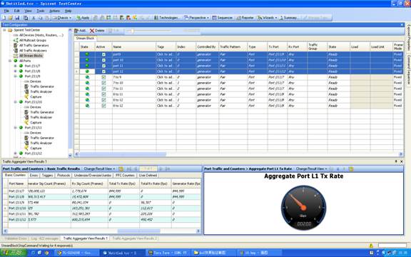Click the Save disk icon
The image size is (411, 257).
click(x=17, y=18)
